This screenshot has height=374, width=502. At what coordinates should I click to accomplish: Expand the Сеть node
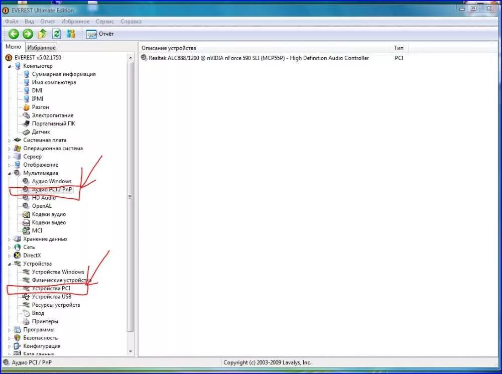click(x=9, y=247)
